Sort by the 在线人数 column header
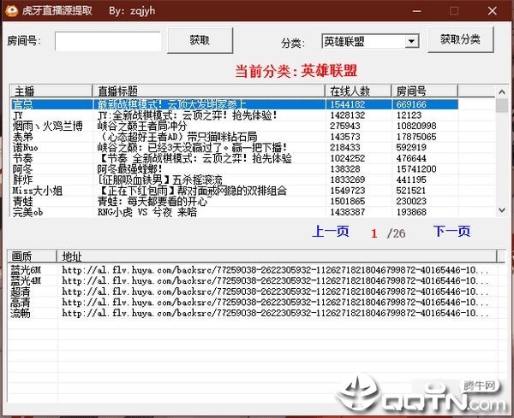Screen dimensions: 514x418 (358, 91)
